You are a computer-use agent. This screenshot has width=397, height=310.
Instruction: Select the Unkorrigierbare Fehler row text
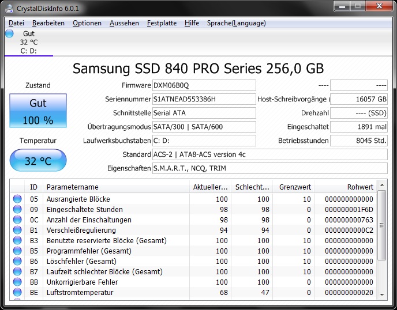point(83,282)
